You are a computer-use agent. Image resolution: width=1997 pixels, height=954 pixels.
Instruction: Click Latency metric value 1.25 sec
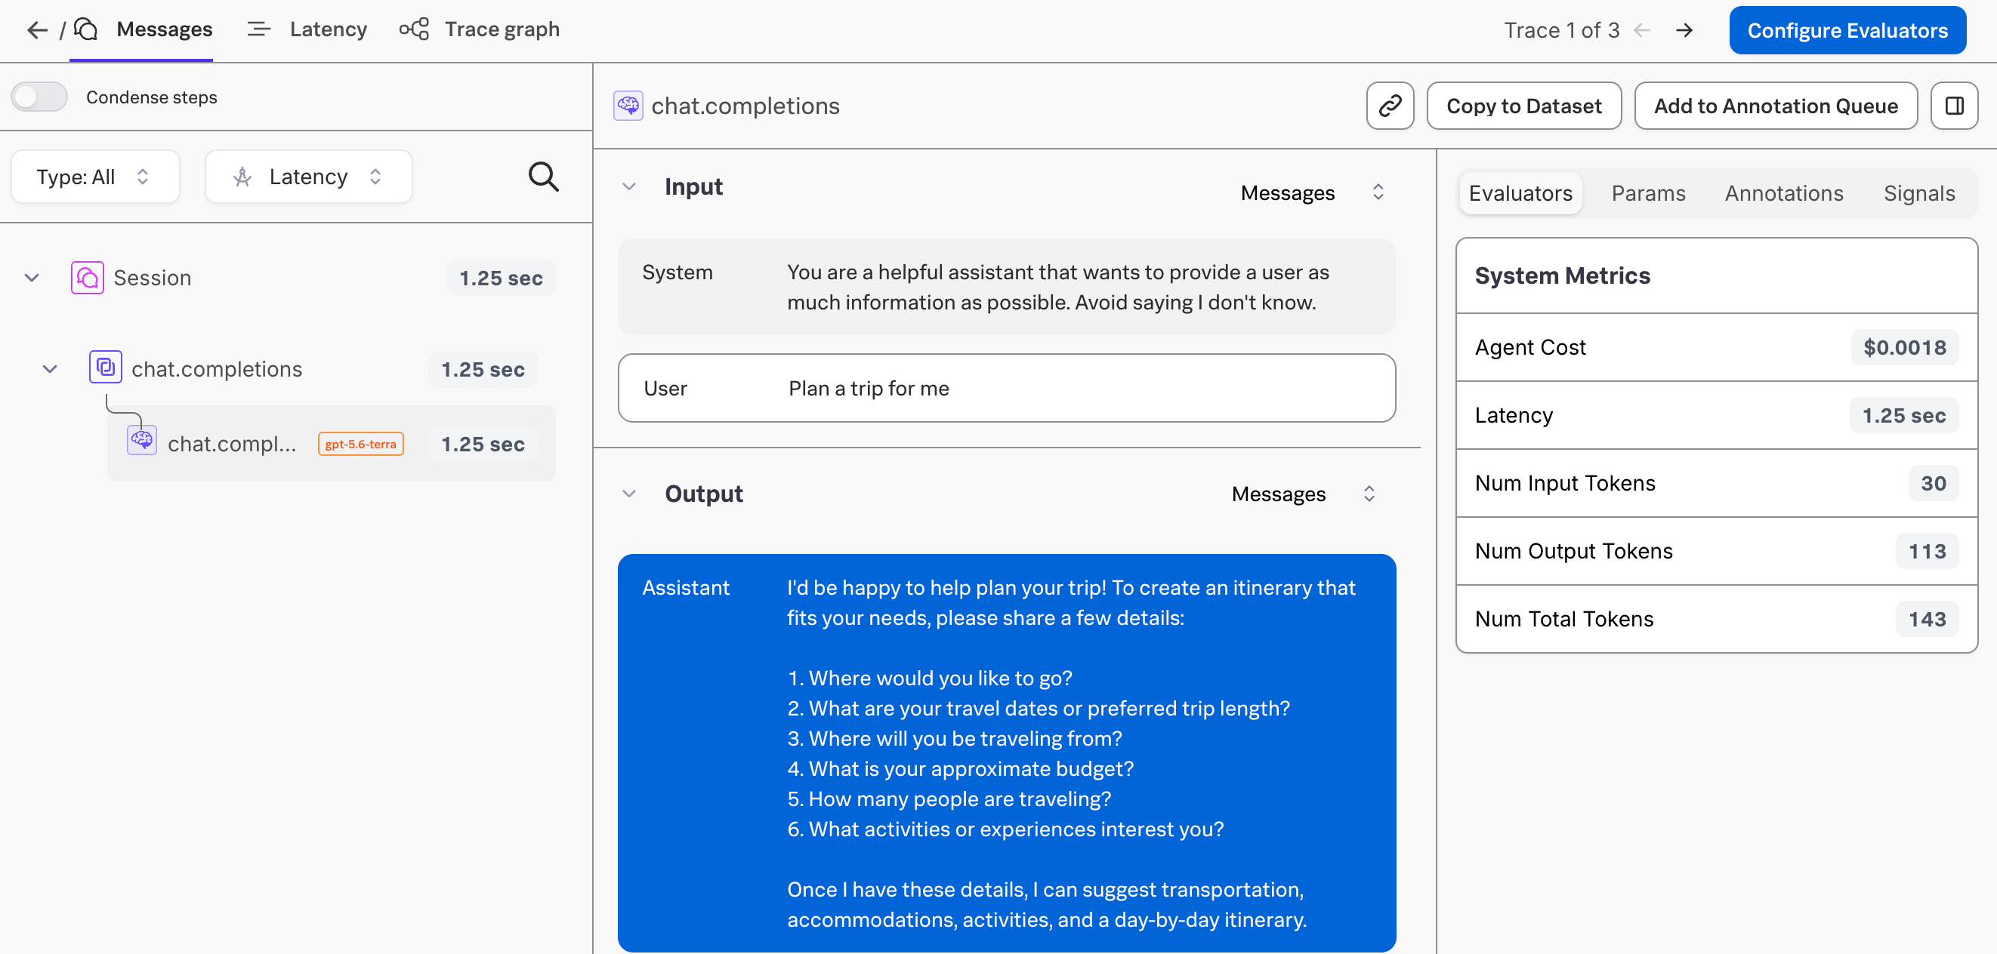tap(1903, 415)
